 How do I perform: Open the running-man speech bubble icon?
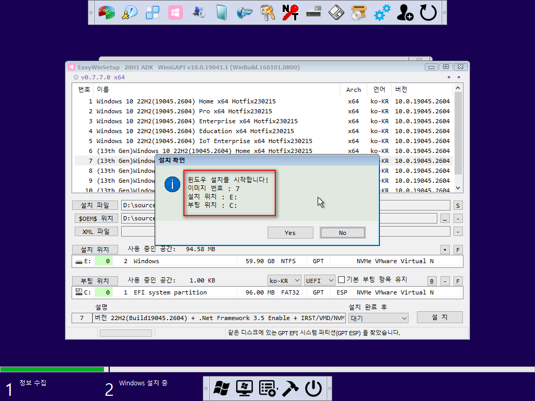coord(130,13)
